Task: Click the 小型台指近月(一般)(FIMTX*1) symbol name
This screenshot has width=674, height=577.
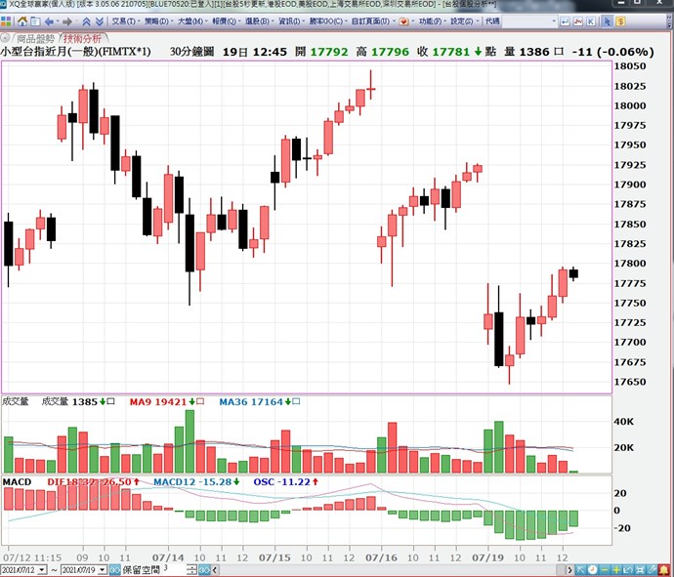Action: click(x=75, y=52)
